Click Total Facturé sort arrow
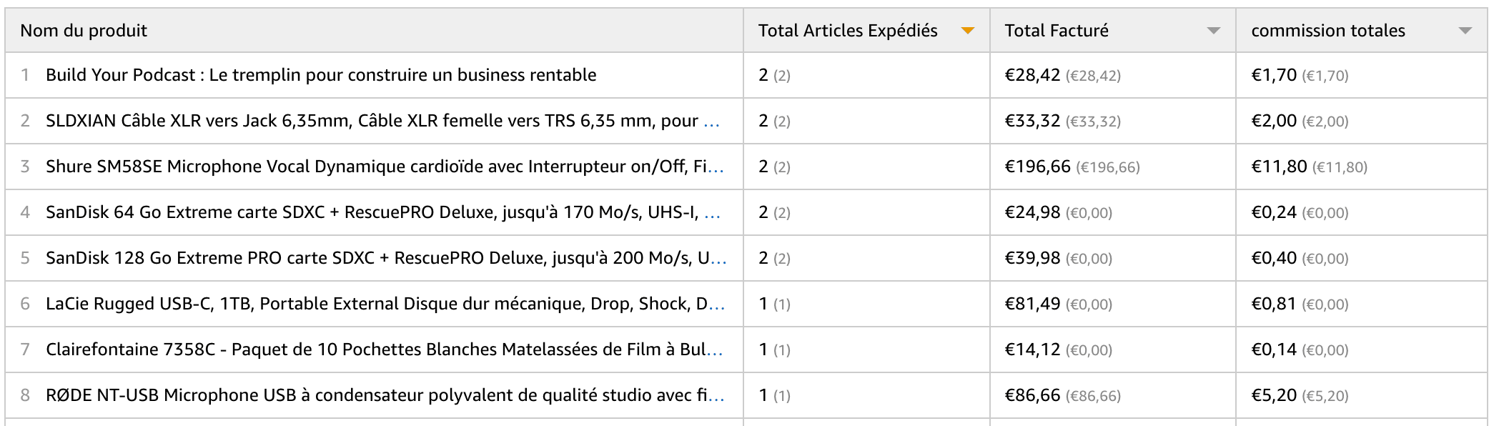This screenshot has height=426, width=1494. click(x=1213, y=31)
